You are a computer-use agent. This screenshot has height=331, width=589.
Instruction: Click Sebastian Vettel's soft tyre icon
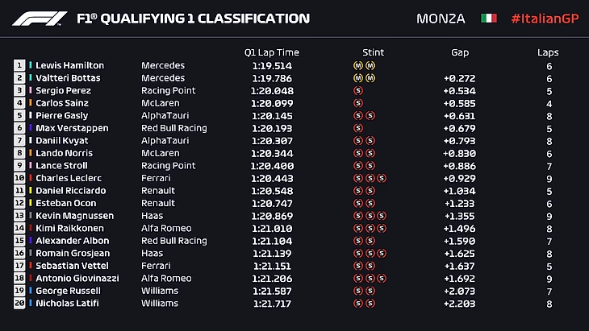358,266
